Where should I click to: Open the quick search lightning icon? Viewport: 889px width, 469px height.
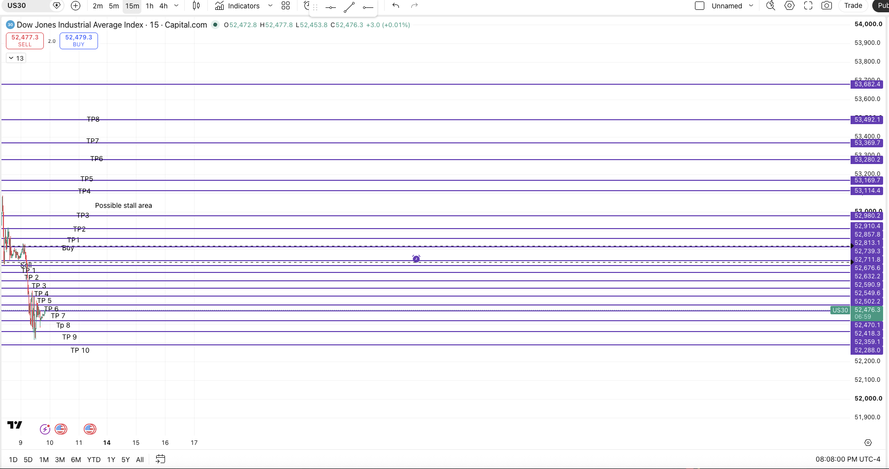[x=771, y=5]
